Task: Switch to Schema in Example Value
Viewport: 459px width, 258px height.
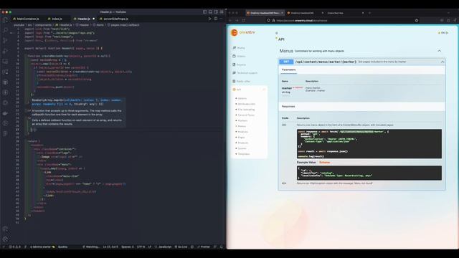Action: 324,163
